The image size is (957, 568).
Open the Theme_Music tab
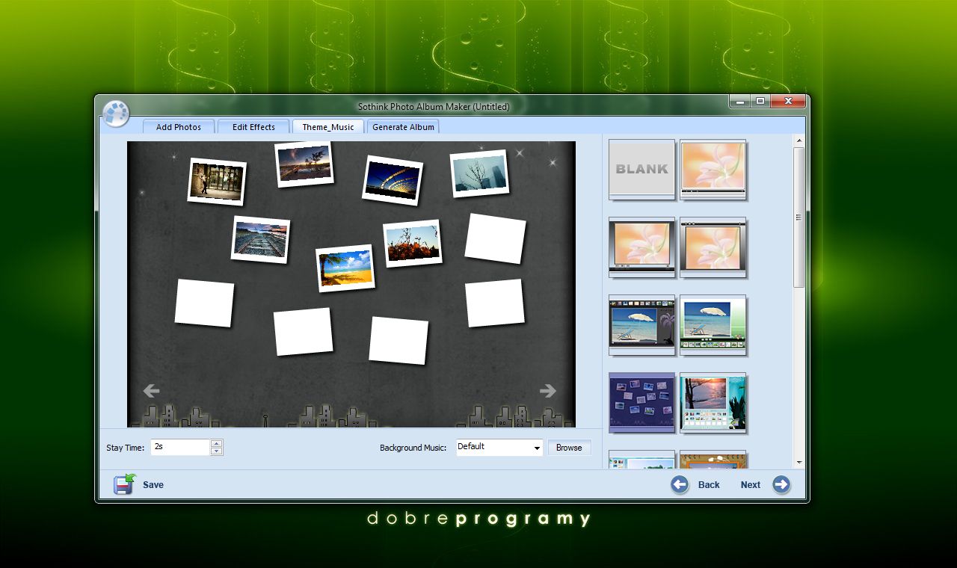coord(328,127)
